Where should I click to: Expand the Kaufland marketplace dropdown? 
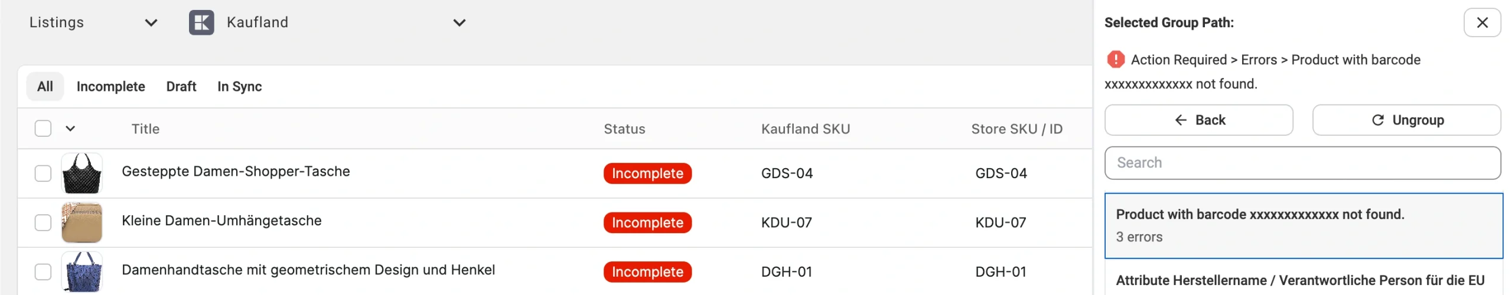458,22
